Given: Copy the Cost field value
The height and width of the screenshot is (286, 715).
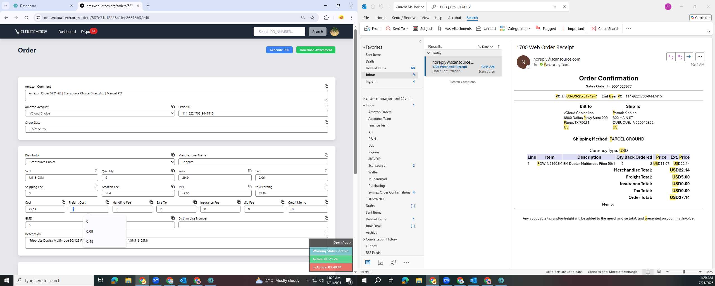Looking at the screenshot, I should tap(63, 202).
